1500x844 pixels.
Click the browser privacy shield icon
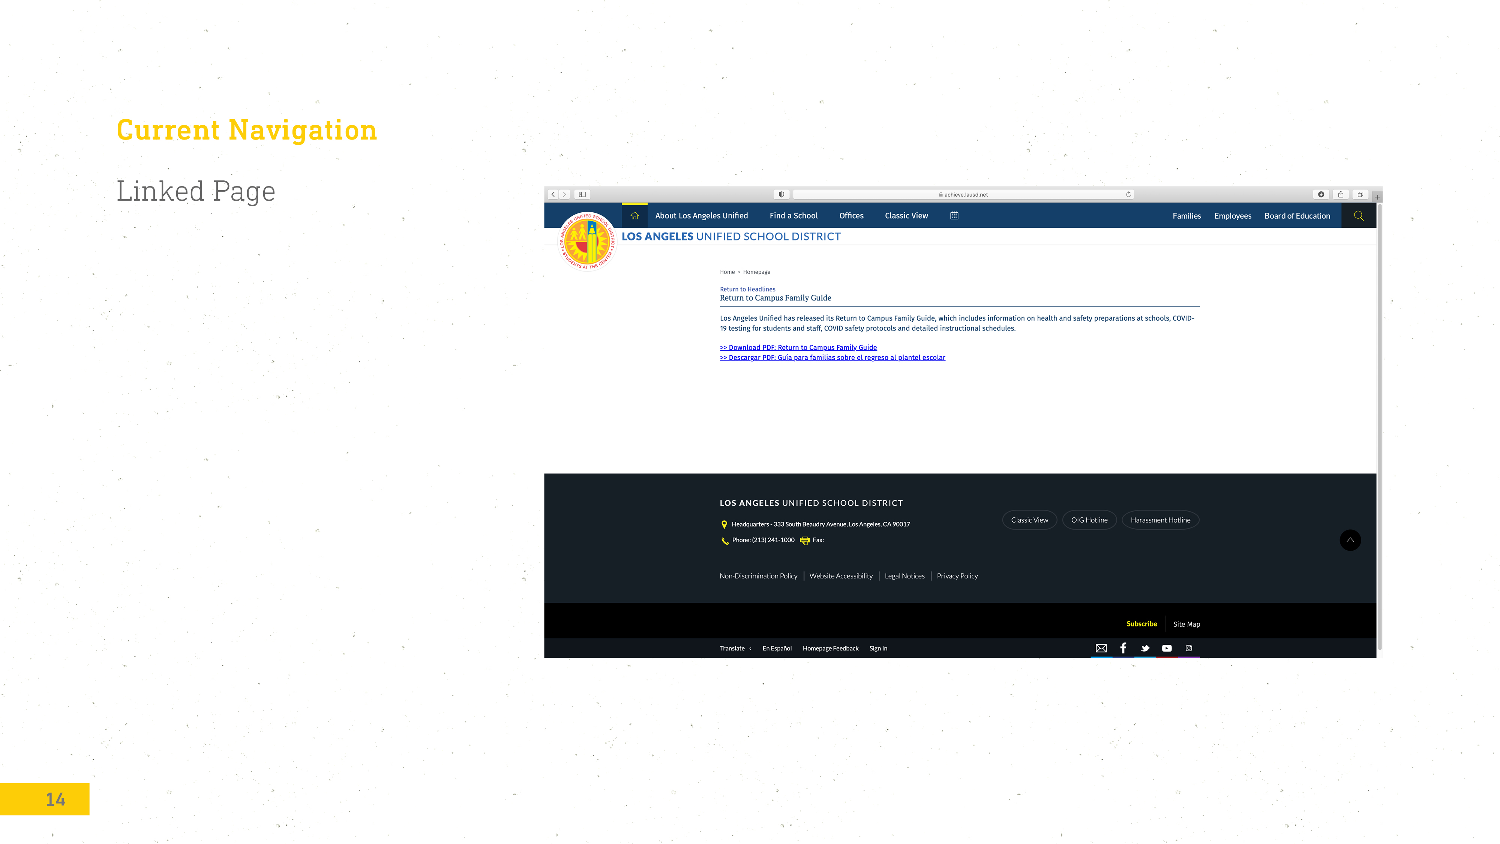781,195
